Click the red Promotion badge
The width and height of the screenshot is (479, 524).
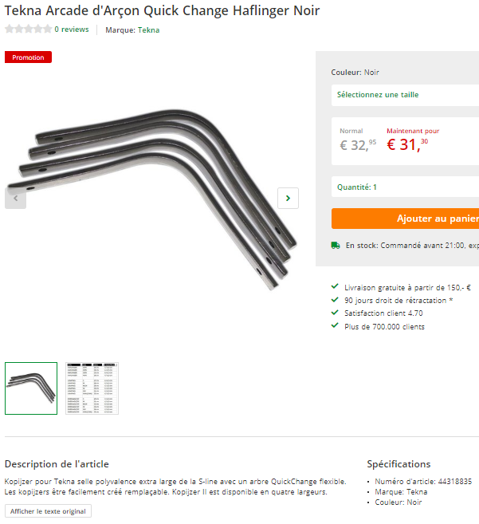point(28,57)
